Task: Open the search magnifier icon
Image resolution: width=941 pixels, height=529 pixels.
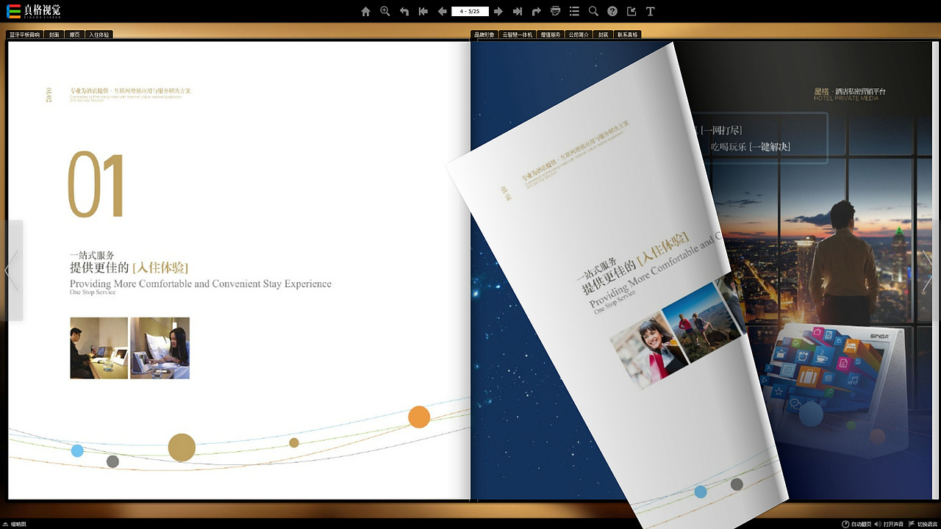Action: coord(593,11)
